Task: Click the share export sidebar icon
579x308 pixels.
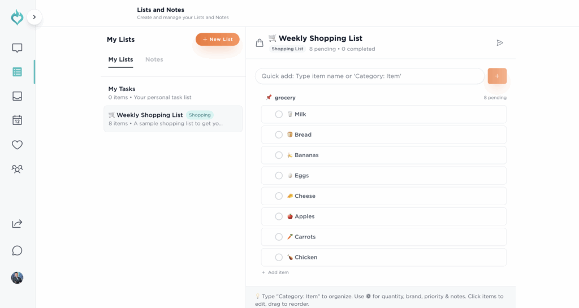Action: point(17,224)
